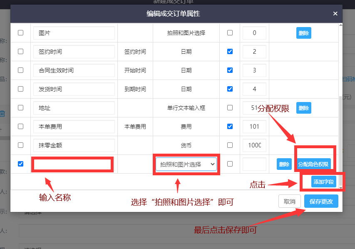
Task: Toggle required checkbox in 图片 row
Action: coord(230,32)
